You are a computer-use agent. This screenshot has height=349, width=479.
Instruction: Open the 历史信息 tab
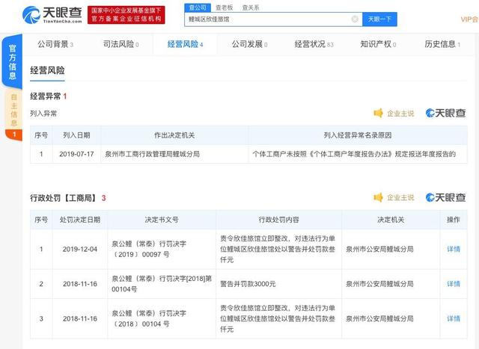[x=442, y=44]
